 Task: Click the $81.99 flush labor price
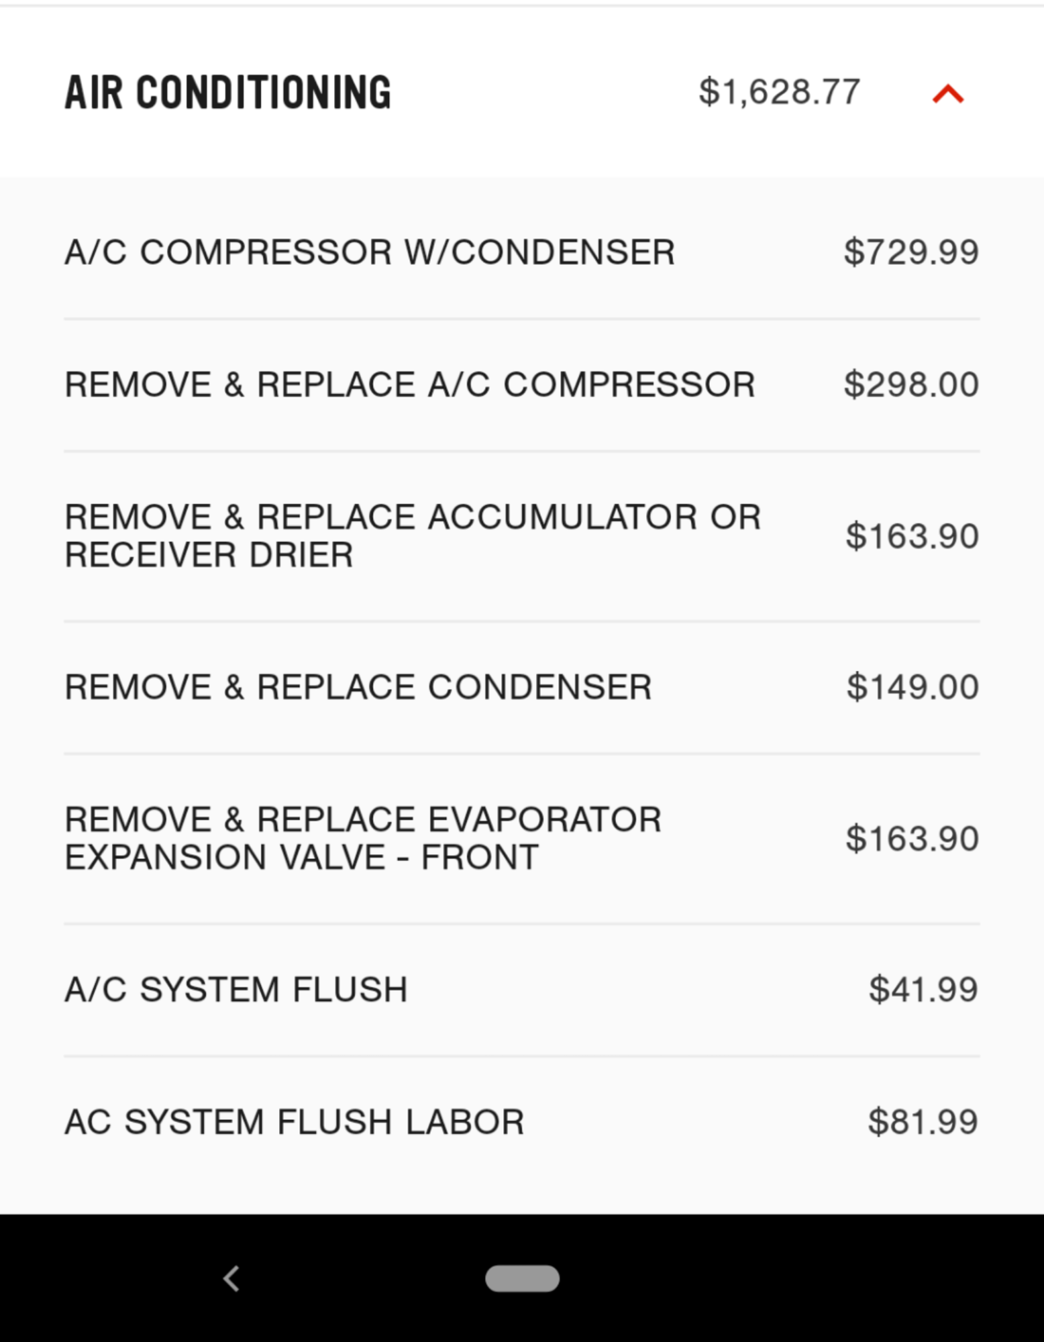(923, 1122)
